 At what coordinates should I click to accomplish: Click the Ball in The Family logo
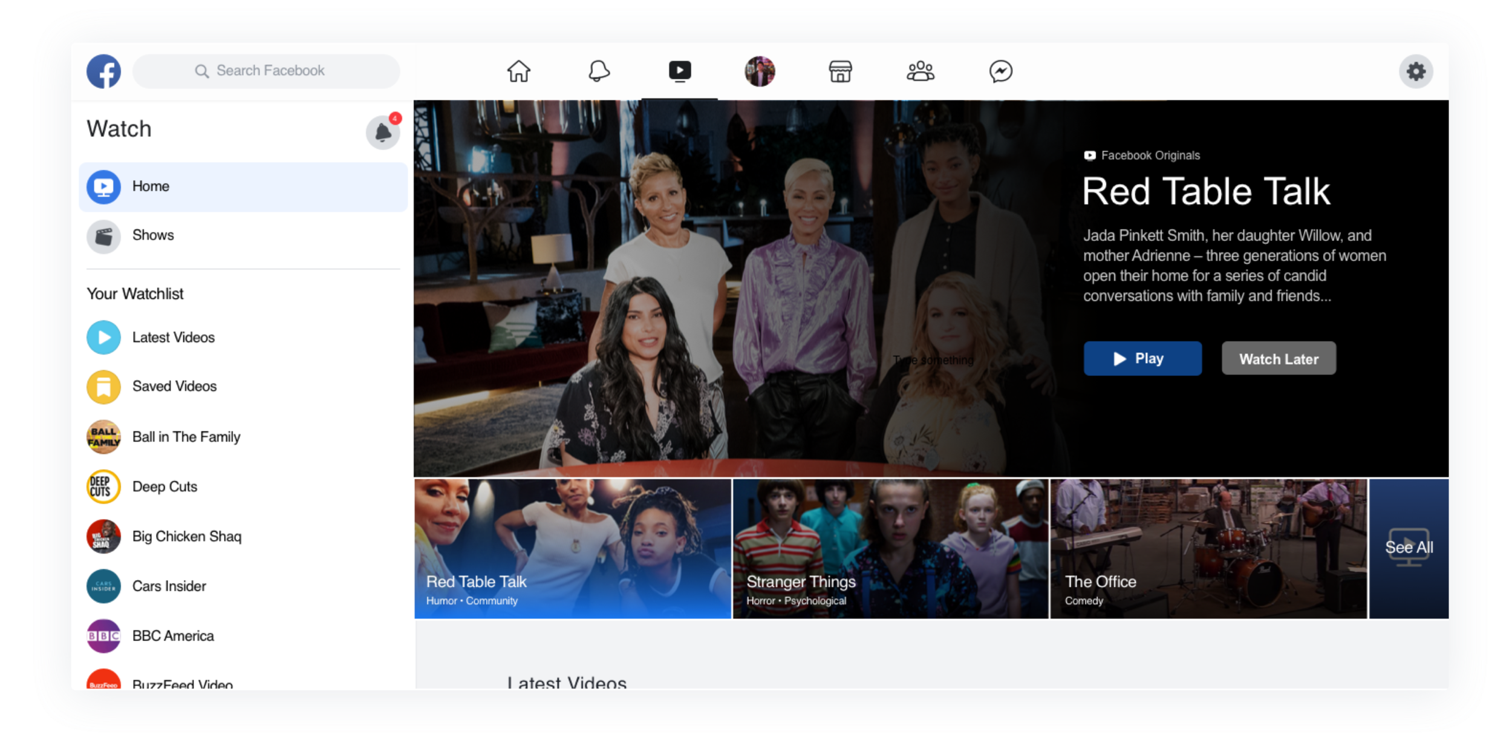(x=103, y=437)
